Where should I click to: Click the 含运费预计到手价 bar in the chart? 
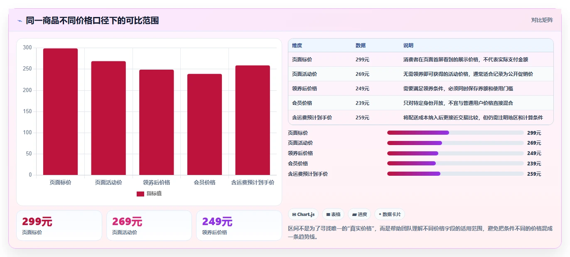(253, 120)
